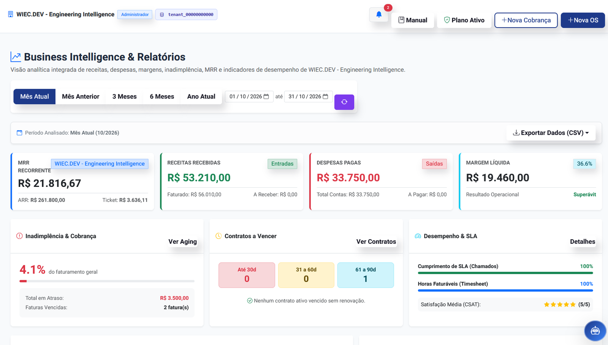Click the database icon in the tenant badge
Screen dimensions: 608x345
pyautogui.click(x=162, y=14)
